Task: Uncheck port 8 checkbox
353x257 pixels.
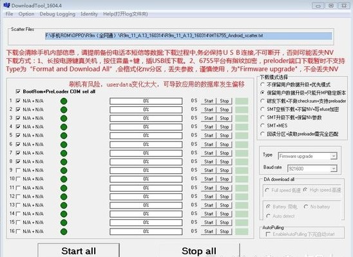Action: [x=18, y=162]
